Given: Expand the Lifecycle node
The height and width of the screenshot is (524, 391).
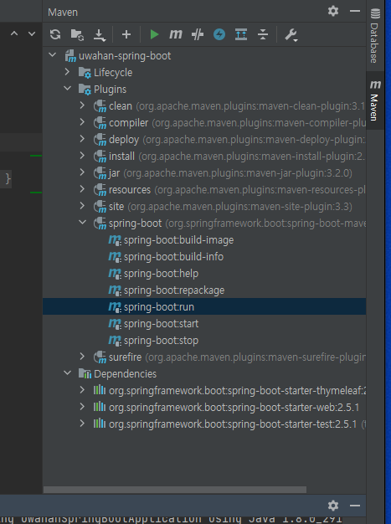Looking at the screenshot, I should point(67,72).
